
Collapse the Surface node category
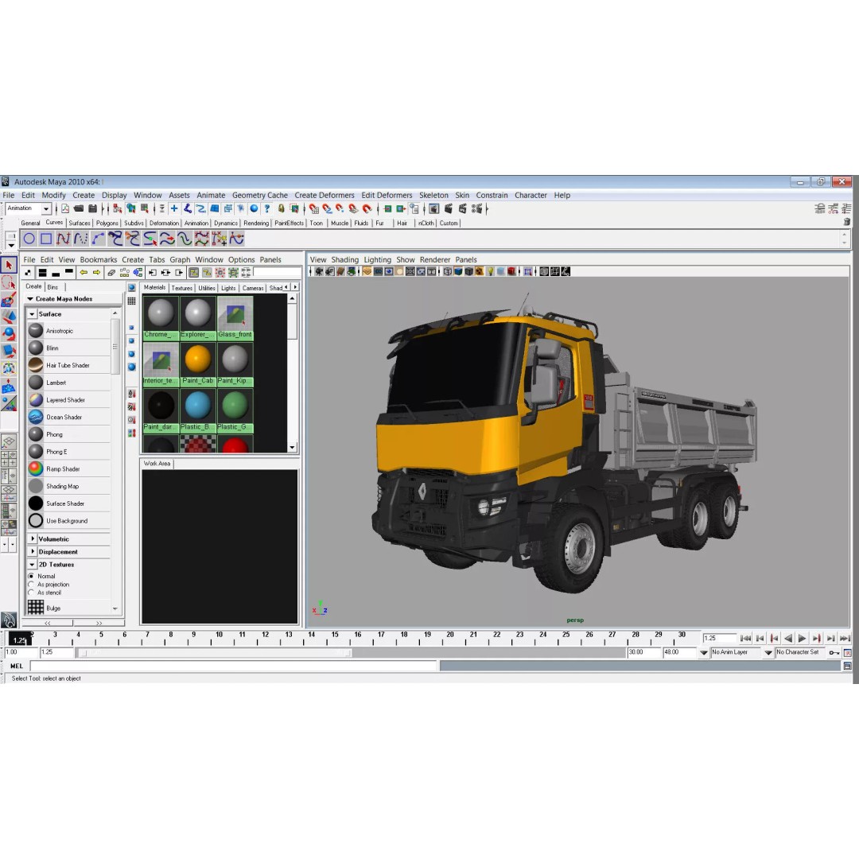pos(33,314)
